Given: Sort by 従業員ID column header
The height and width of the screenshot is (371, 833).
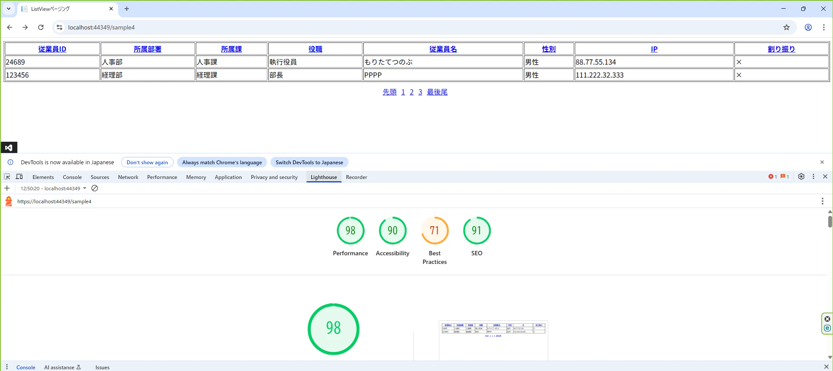Looking at the screenshot, I should [x=52, y=49].
